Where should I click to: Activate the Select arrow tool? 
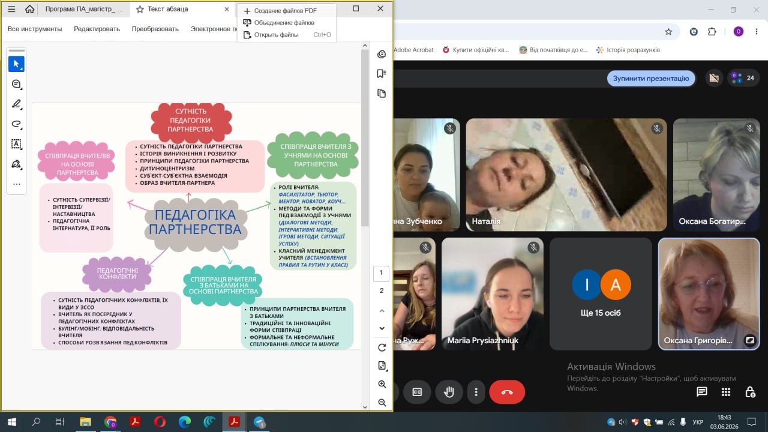16,64
